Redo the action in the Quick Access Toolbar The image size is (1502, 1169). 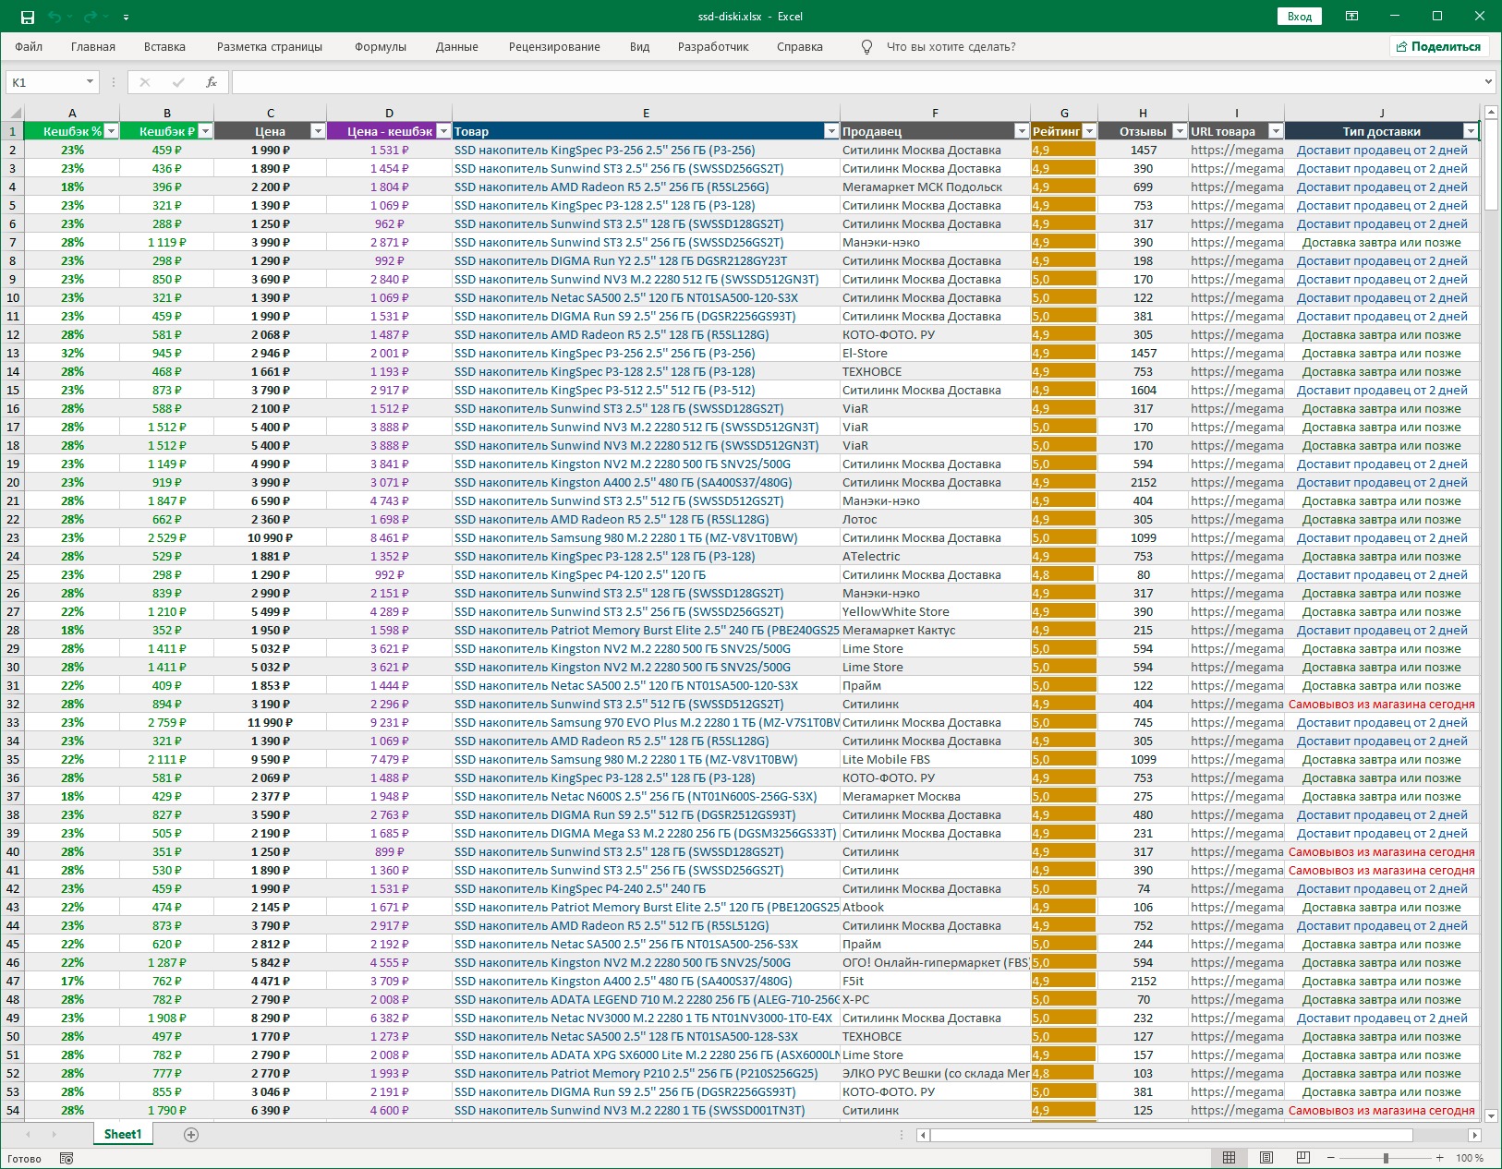tap(90, 17)
